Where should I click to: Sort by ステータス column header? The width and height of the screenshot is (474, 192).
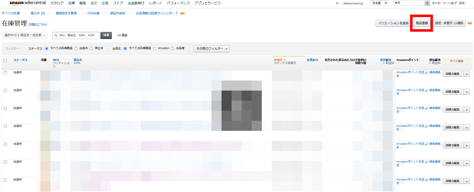point(20,60)
